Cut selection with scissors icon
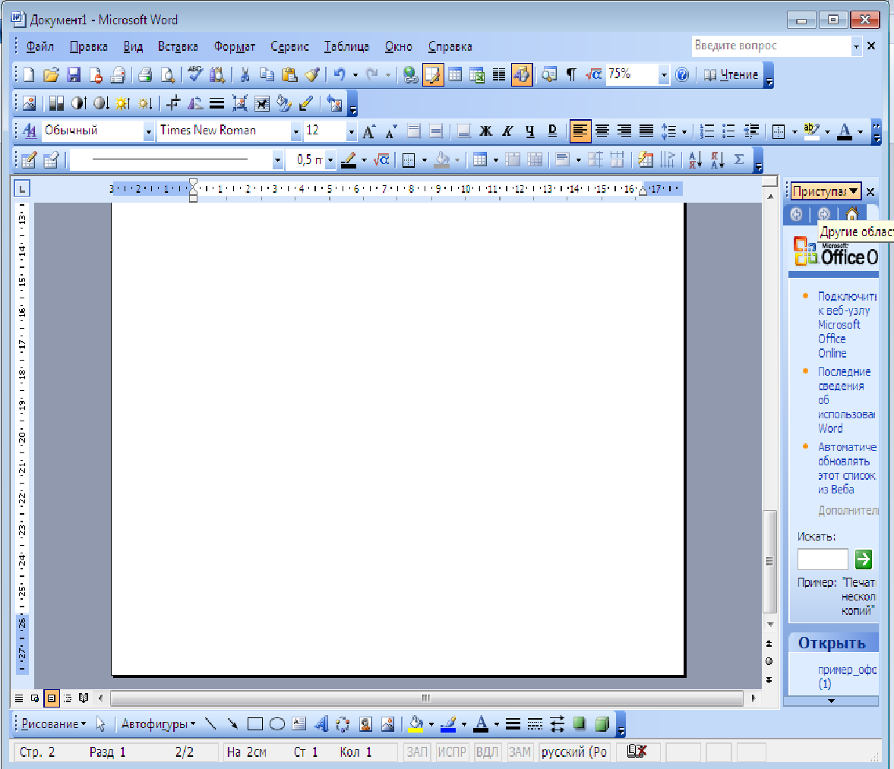Viewport: 894px width, 769px height. [245, 74]
